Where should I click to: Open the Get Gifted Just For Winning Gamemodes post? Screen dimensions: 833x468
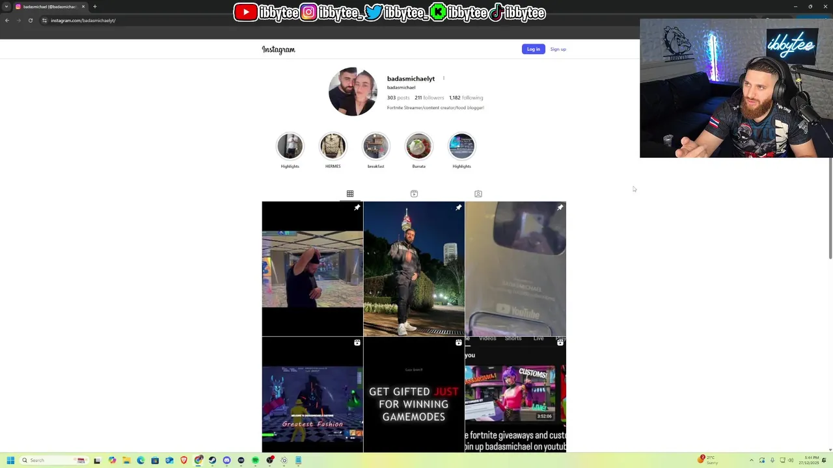tap(414, 395)
